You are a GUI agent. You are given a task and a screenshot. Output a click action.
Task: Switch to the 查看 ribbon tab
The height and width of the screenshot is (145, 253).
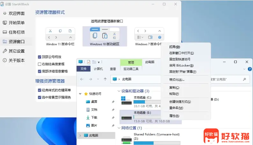coord(113,69)
